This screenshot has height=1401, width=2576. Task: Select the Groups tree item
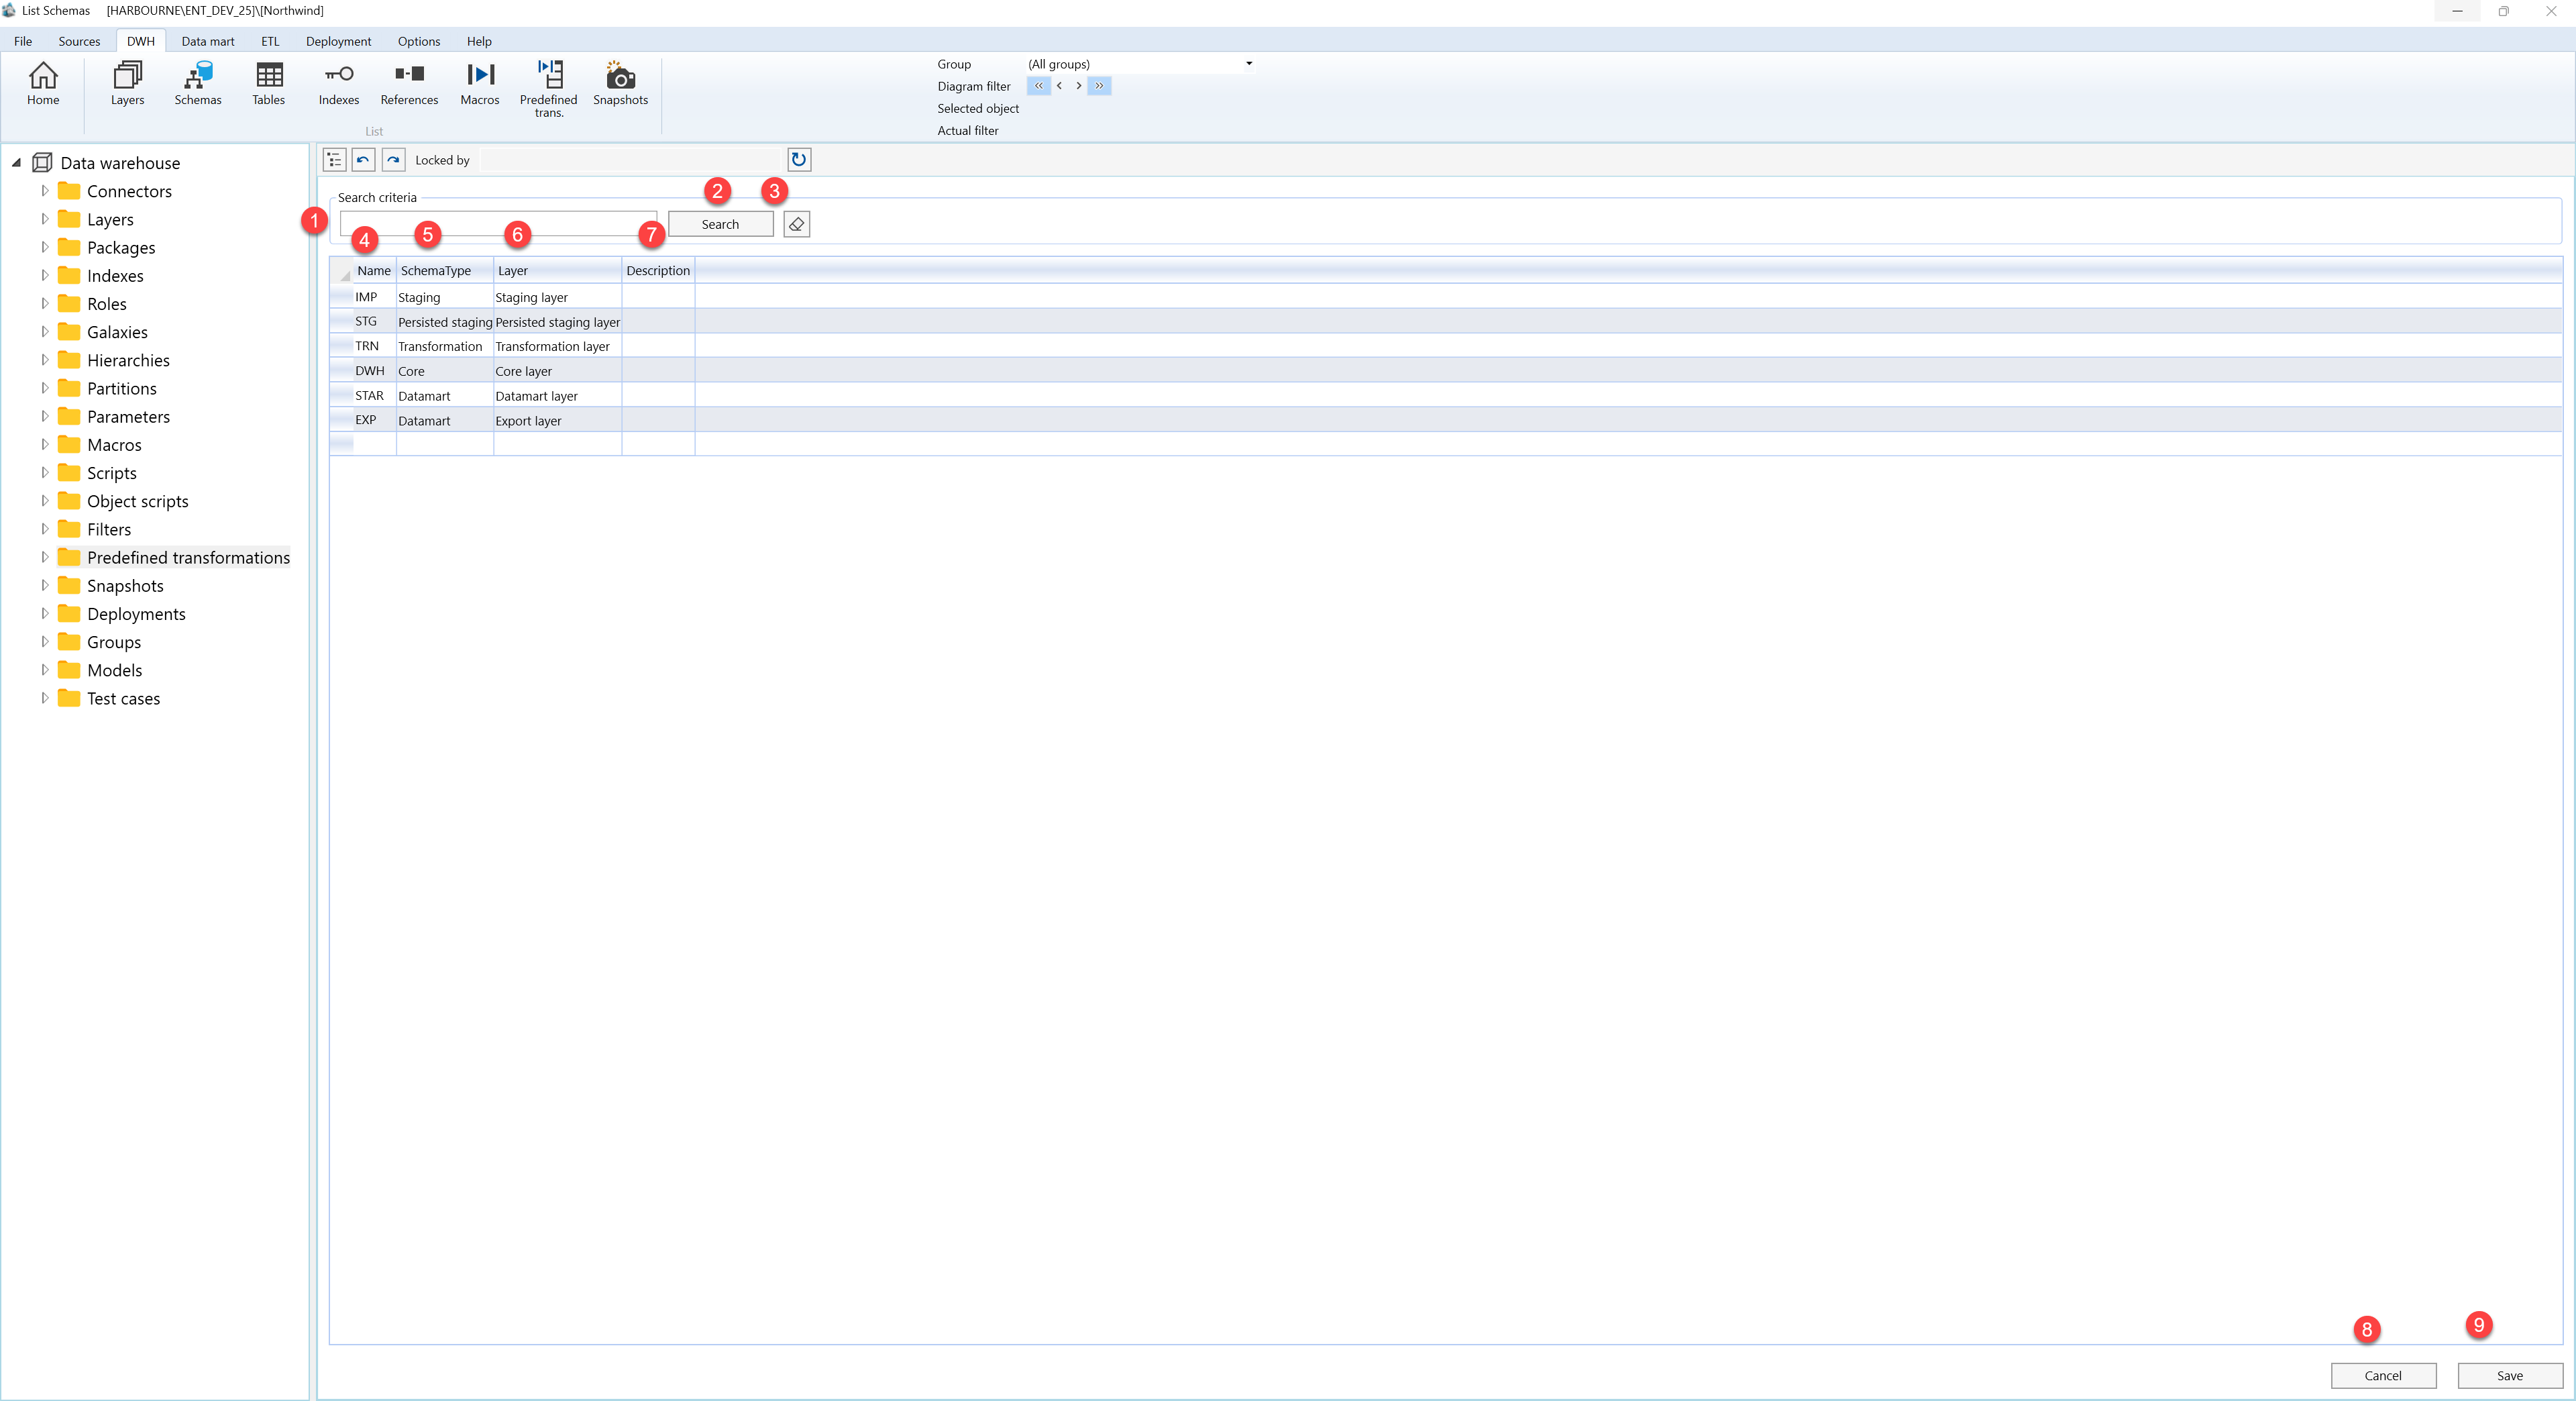113,642
